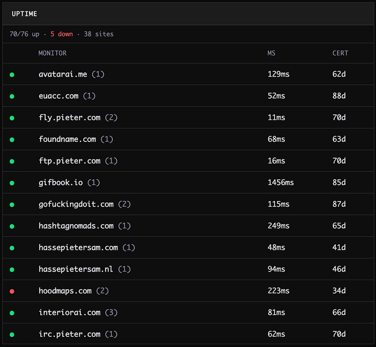Expand the fly.pieter.com (2) monitor group

[x=111, y=118]
